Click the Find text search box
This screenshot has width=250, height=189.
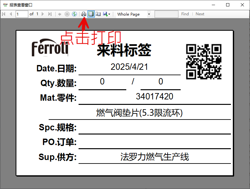point(166,14)
